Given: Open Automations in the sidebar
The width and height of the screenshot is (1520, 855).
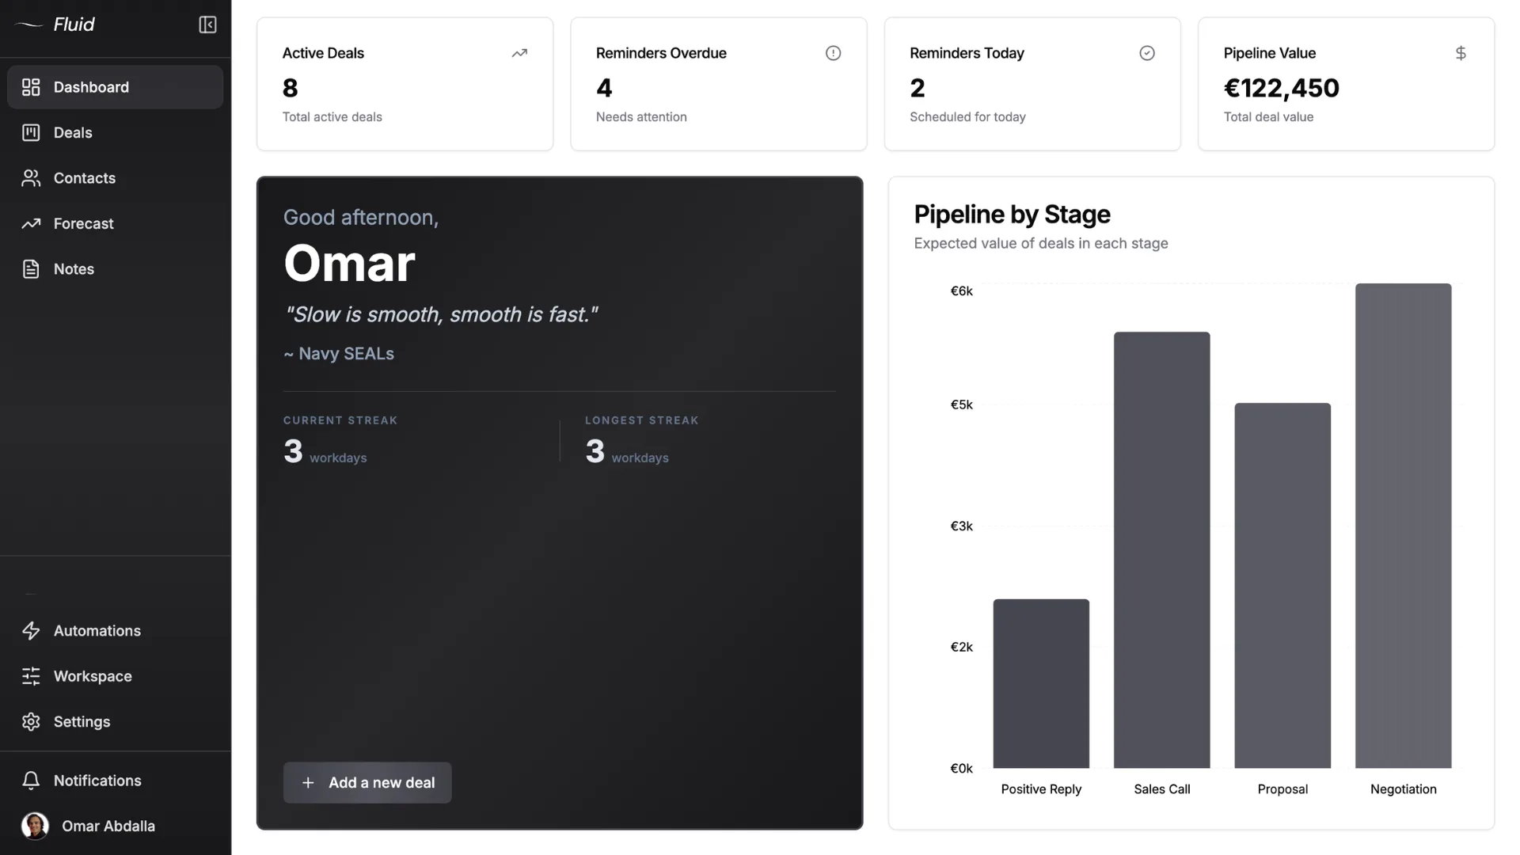Looking at the screenshot, I should 97,631.
